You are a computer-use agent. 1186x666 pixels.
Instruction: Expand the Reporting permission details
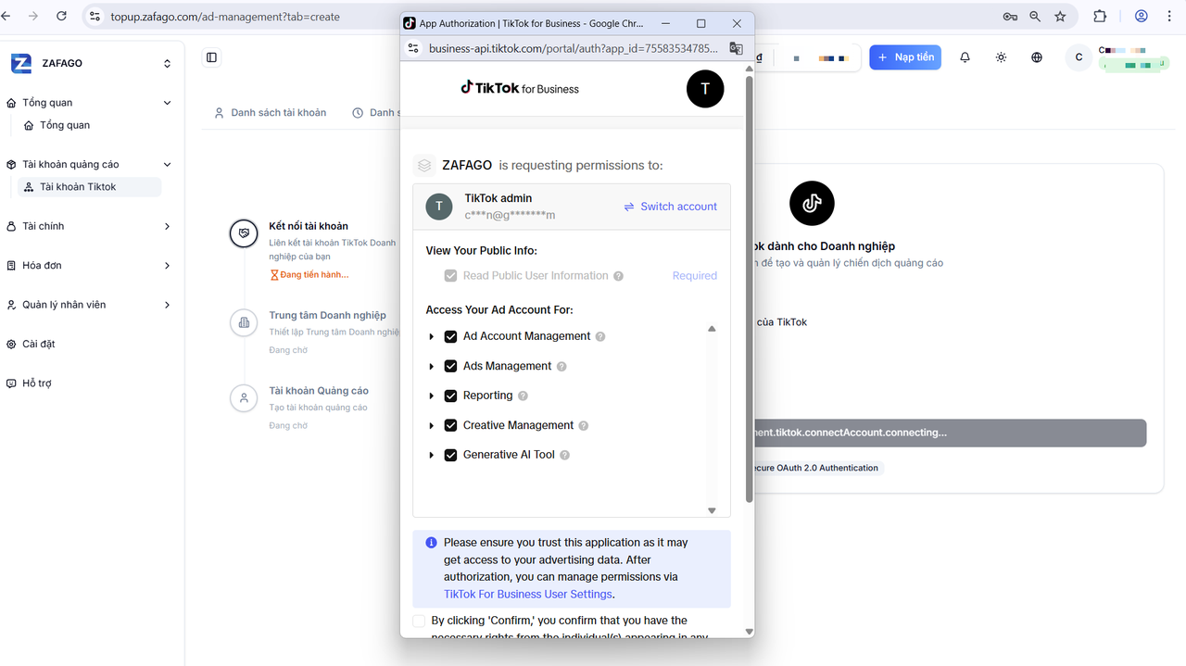432,396
